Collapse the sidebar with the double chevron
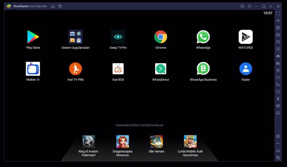Viewport: 287px width, 167px height. click(x=278, y=6)
